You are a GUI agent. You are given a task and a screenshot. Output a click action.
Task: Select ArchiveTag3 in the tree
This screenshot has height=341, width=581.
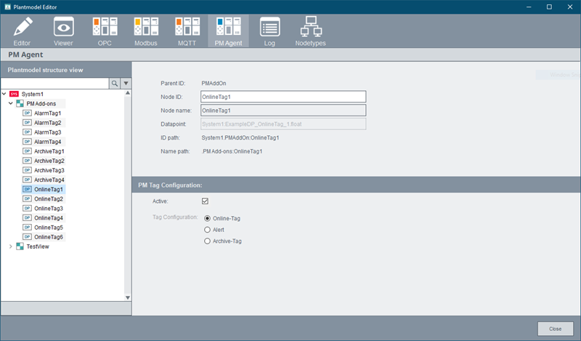tap(49, 170)
